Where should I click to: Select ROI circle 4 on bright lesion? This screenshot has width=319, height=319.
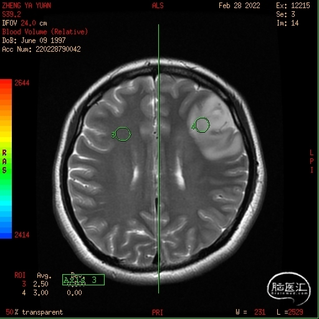point(202,125)
